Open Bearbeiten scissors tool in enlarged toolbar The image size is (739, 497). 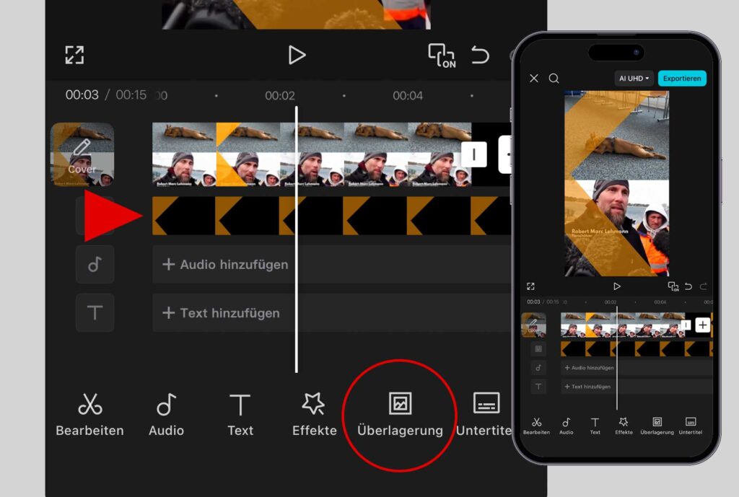pos(89,415)
